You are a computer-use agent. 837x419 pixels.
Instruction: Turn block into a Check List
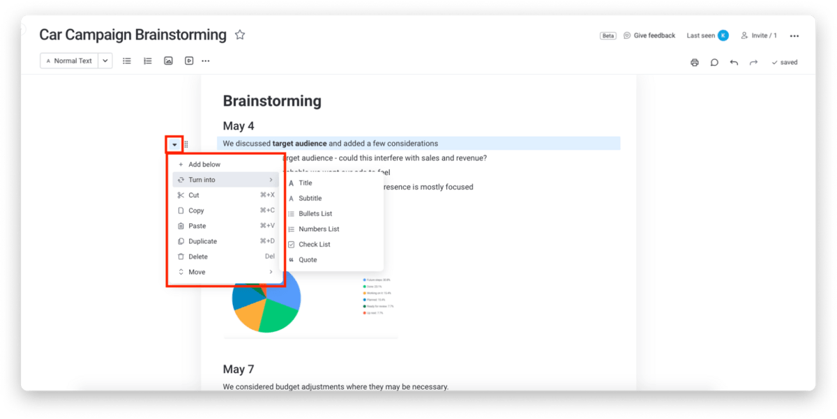[315, 245]
